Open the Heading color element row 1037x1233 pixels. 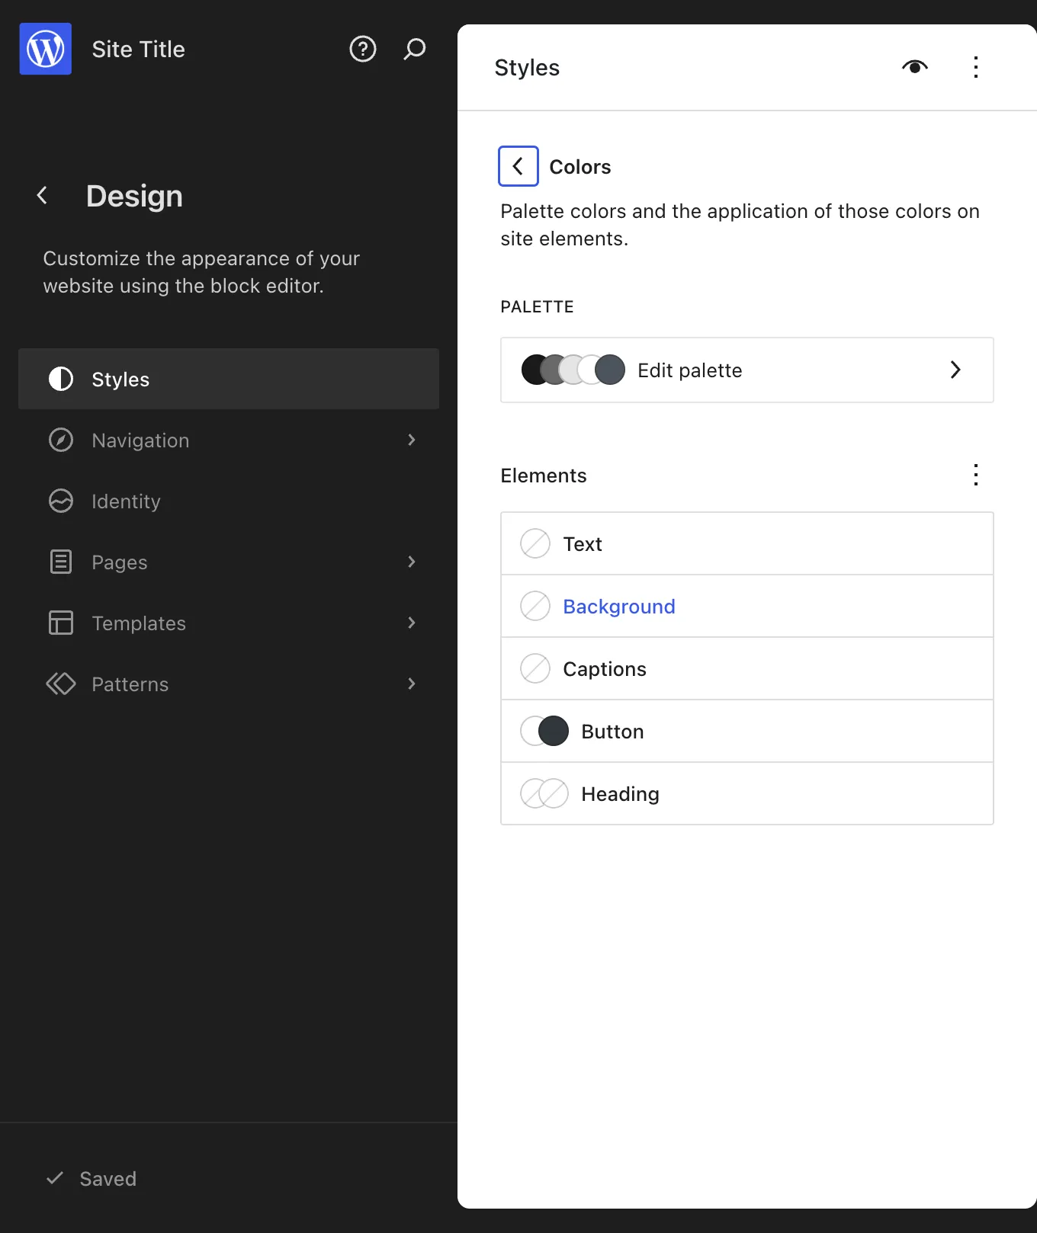point(747,793)
